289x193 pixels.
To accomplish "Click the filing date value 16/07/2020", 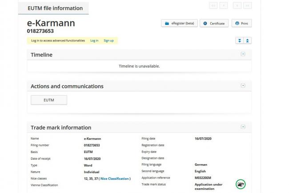I will (x=203, y=139).
